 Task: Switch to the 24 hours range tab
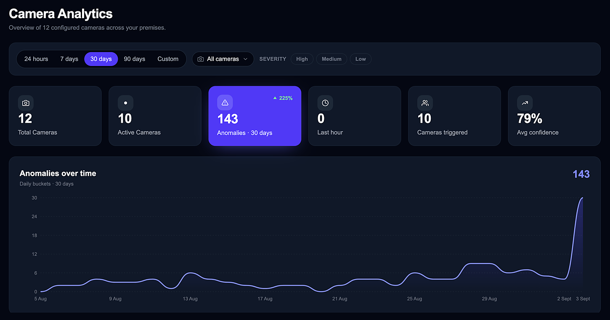(36, 59)
